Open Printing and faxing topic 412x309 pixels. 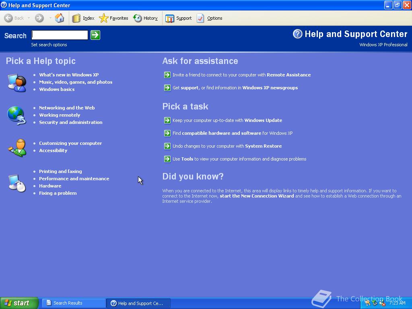coord(60,171)
